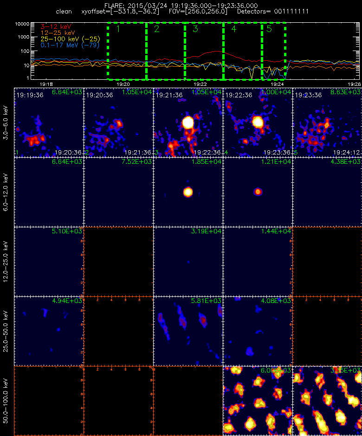Click interval 1 marker in the light curve
Image resolution: width=362 pixels, height=436 pixels.
tap(118, 29)
